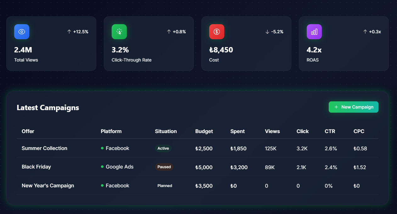This screenshot has height=214, width=397.
Task: Select the Budget column header
Action: click(204, 131)
